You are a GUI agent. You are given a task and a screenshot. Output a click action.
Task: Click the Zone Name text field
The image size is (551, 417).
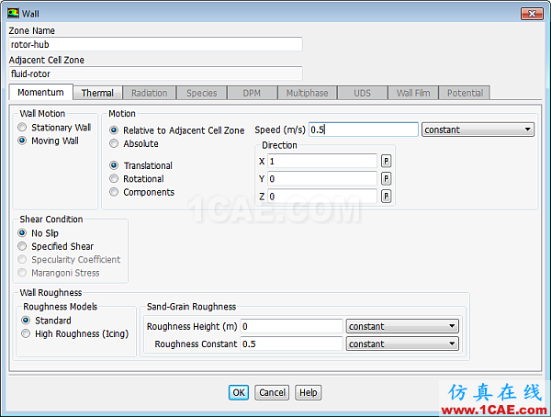154,44
